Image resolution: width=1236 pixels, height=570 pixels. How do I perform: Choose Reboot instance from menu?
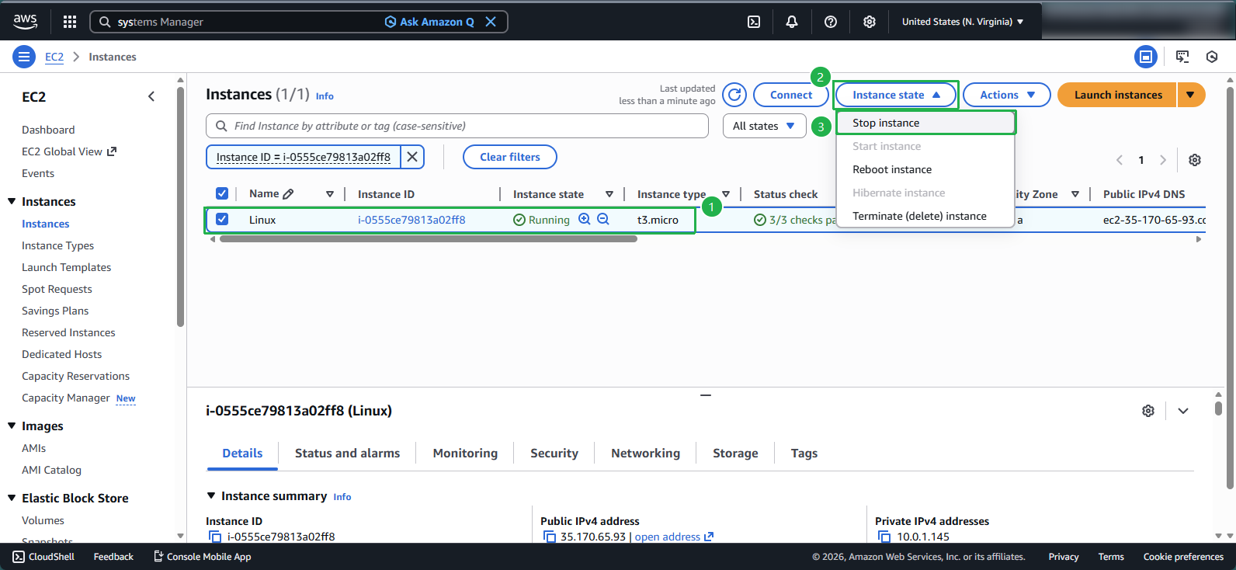click(926, 169)
